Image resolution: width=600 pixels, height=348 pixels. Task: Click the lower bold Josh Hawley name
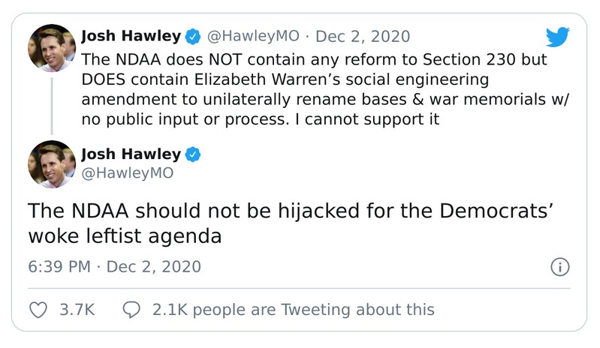point(129,155)
